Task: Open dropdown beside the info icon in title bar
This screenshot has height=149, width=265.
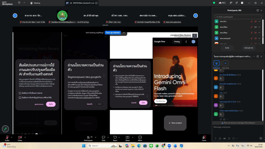Action: [x=24, y=3]
